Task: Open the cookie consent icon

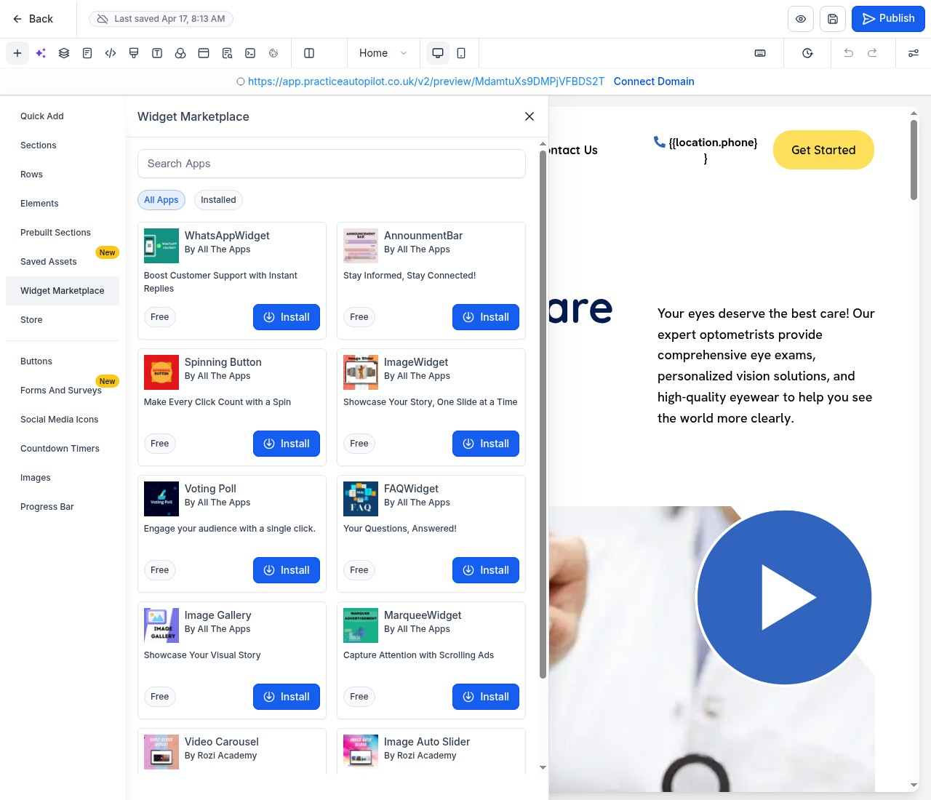Action: click(x=273, y=53)
